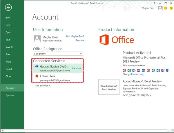Select the Office Store service row
The height and width of the screenshot is (133, 174).
click(x=58, y=78)
